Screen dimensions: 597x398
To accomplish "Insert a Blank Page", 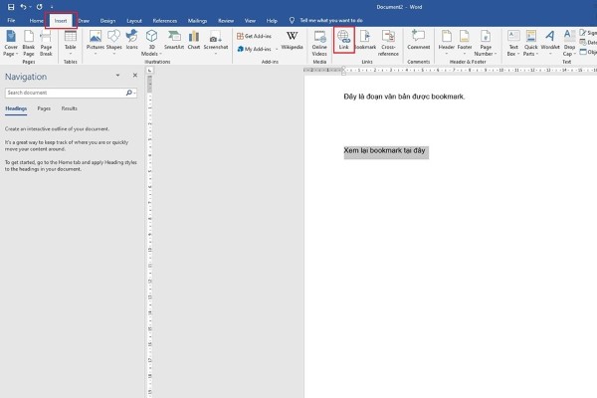I will coord(29,43).
